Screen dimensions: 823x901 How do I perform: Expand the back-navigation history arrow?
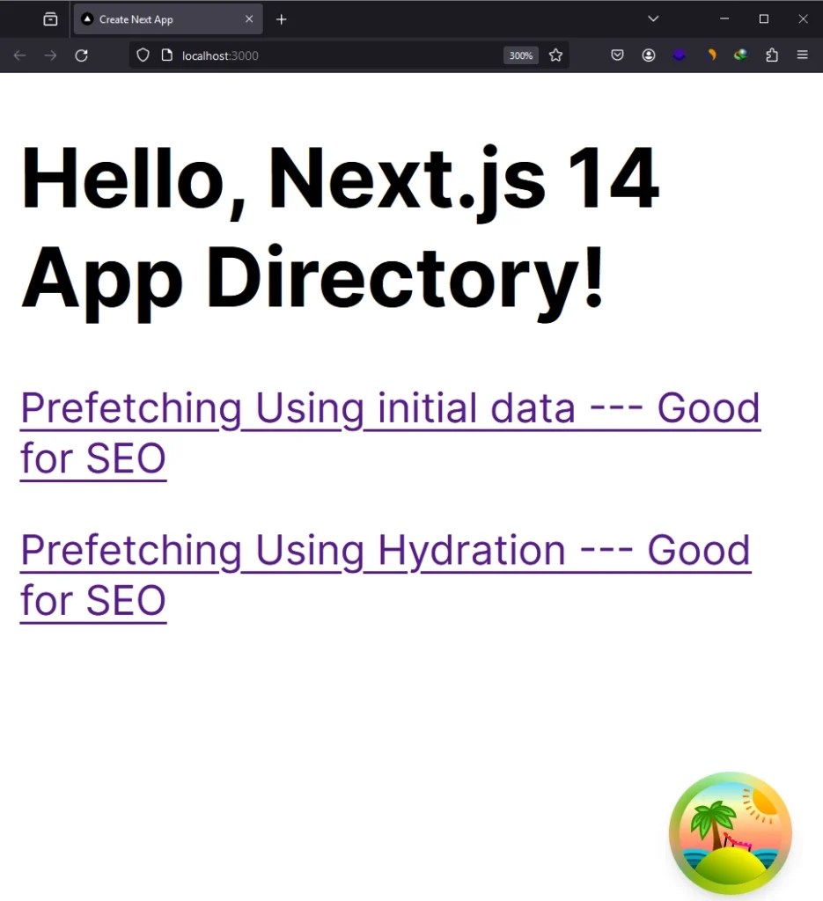[x=19, y=55]
